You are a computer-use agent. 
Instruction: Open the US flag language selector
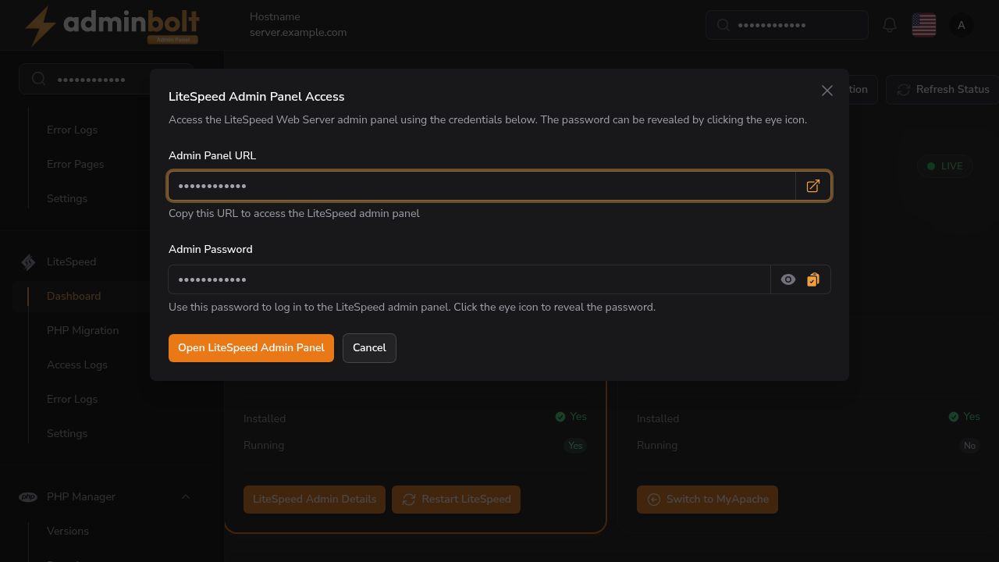924,25
